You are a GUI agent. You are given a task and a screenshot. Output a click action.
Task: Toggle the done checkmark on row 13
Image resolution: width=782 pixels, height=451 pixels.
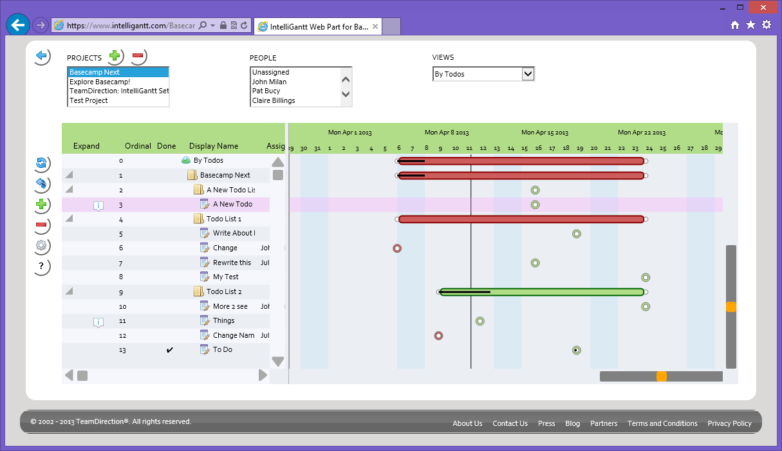(170, 350)
